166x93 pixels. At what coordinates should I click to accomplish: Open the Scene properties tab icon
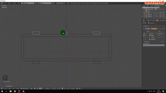(x=150, y=20)
